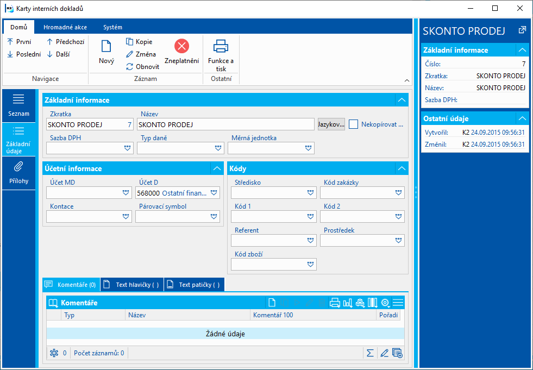Collapse Základní informace in preview panel
Image resolution: width=533 pixels, height=370 pixels.
[522, 50]
